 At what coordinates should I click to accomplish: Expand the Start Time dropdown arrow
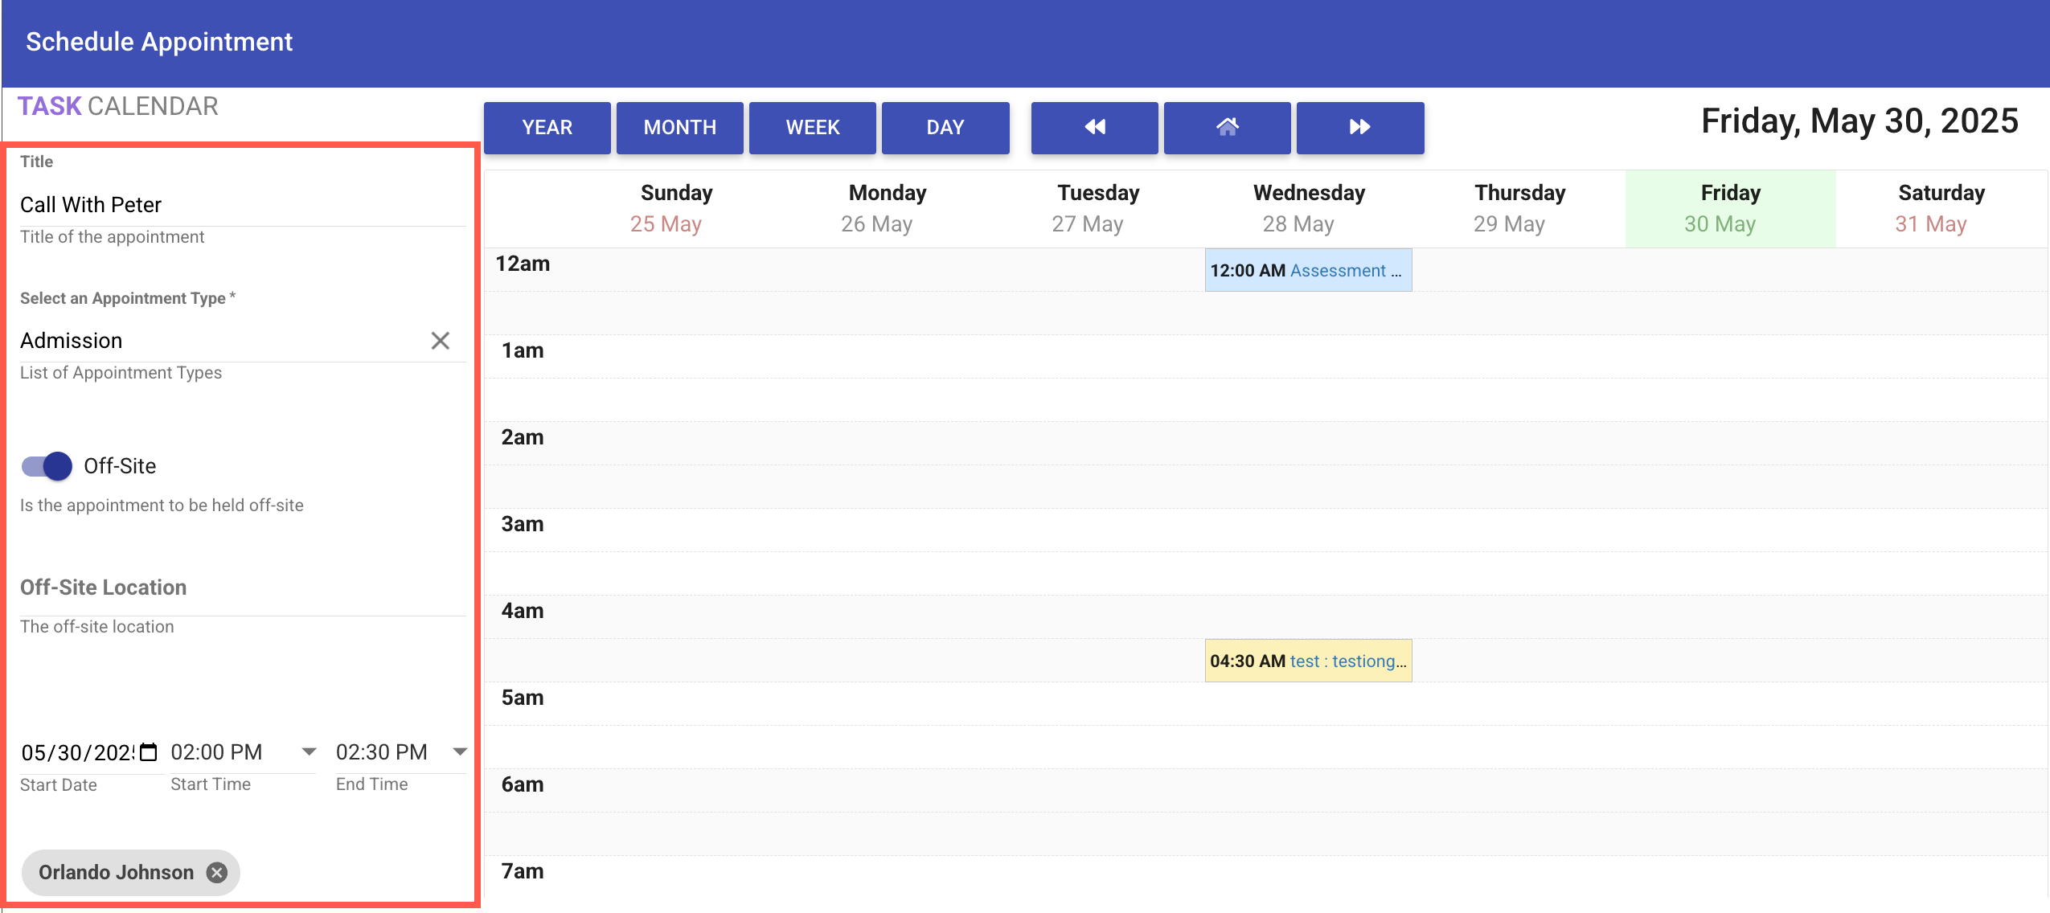[x=309, y=752]
